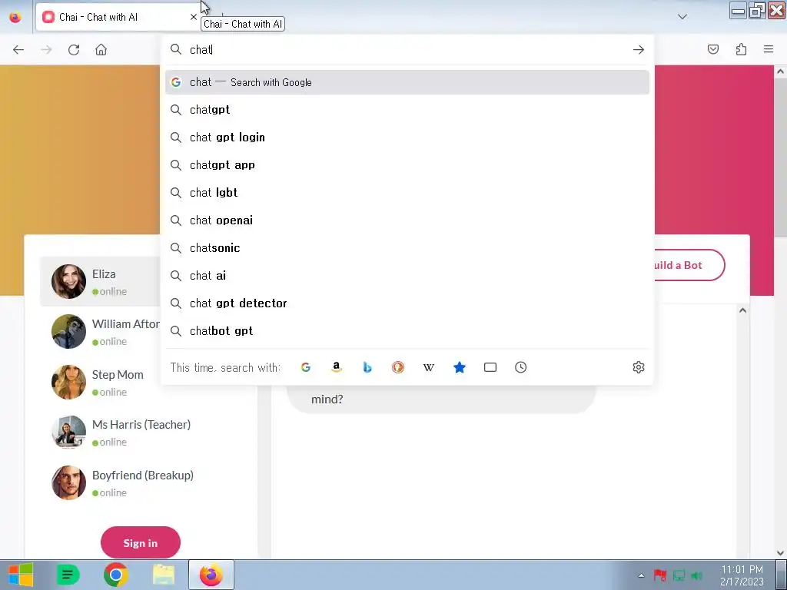Search this time with Wikipedia icon

pos(429,367)
